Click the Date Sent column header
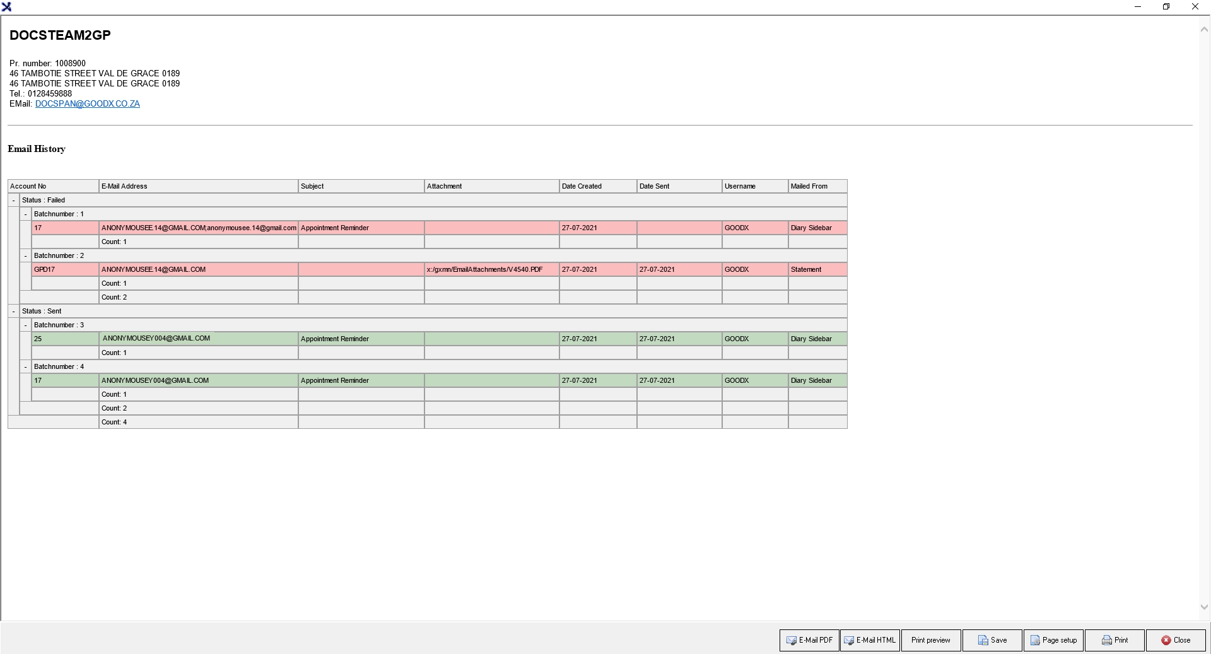 pos(679,186)
